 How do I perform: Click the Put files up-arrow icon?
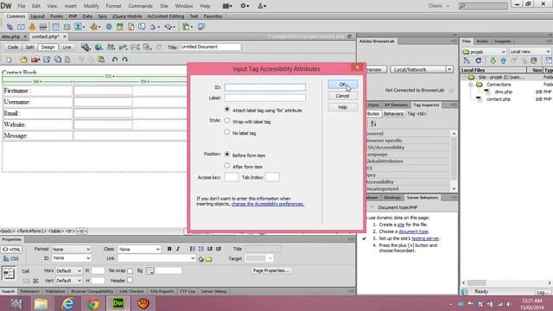tap(503, 60)
